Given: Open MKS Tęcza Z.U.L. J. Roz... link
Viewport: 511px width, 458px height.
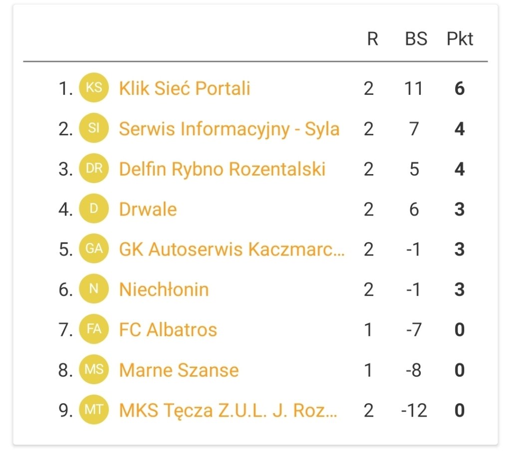Looking at the screenshot, I should click(228, 411).
